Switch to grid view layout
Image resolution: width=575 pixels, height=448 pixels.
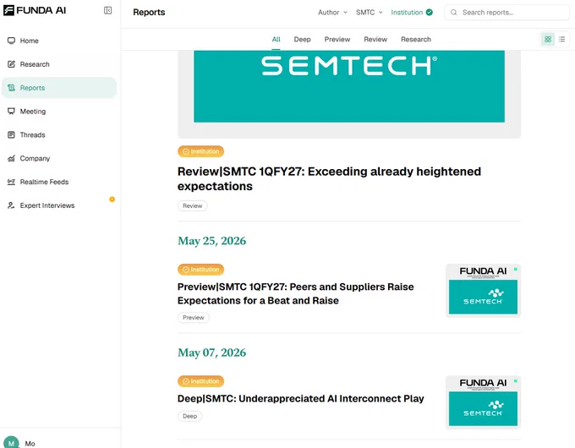[548, 39]
